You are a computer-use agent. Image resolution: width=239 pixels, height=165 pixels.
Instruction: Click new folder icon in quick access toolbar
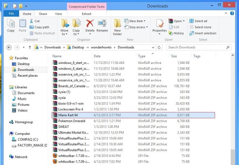pyautogui.click(x=21, y=6)
